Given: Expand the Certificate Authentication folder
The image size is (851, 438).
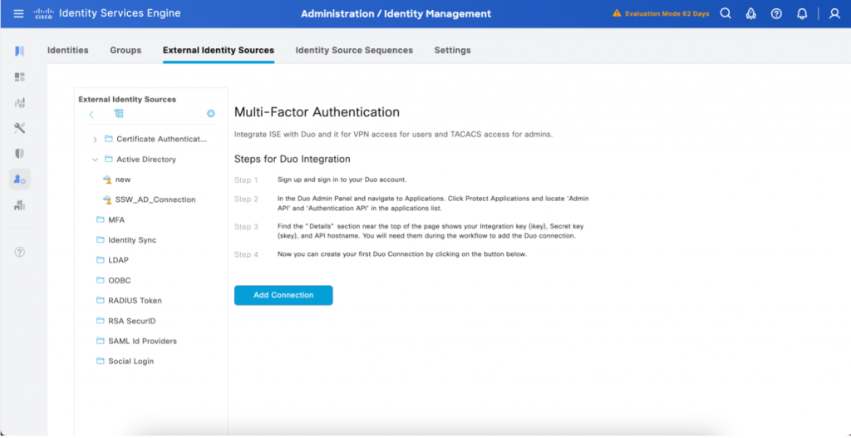Looking at the screenshot, I should [x=95, y=139].
